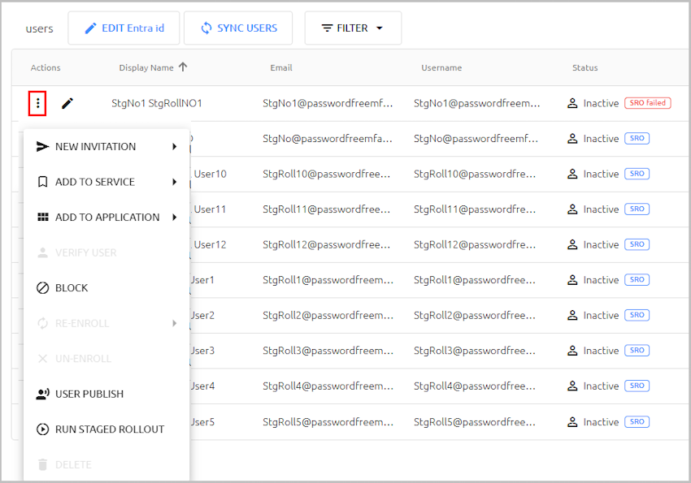Click the SRO badge on StgRoll2 row

pos(637,315)
